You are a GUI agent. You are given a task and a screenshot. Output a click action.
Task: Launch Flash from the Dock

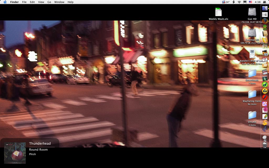click(x=265, y=97)
